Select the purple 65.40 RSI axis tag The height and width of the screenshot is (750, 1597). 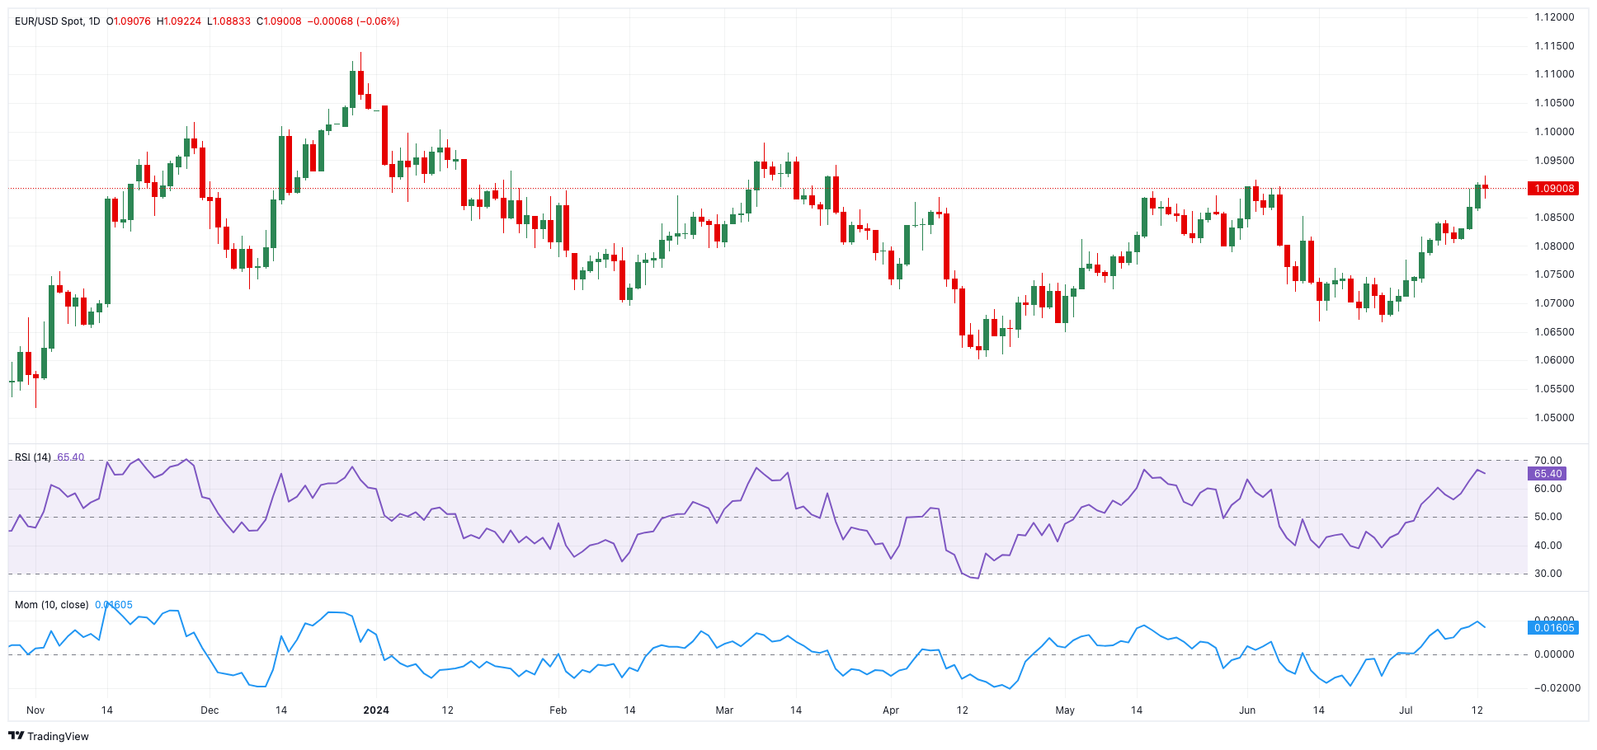click(1548, 474)
